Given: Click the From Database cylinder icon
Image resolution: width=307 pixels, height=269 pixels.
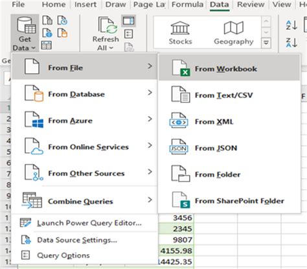Looking at the screenshot, I should click(34, 93).
